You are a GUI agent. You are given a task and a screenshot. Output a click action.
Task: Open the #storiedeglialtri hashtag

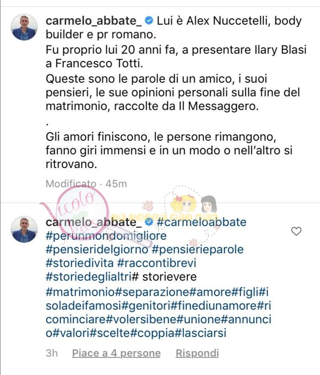click(88, 277)
